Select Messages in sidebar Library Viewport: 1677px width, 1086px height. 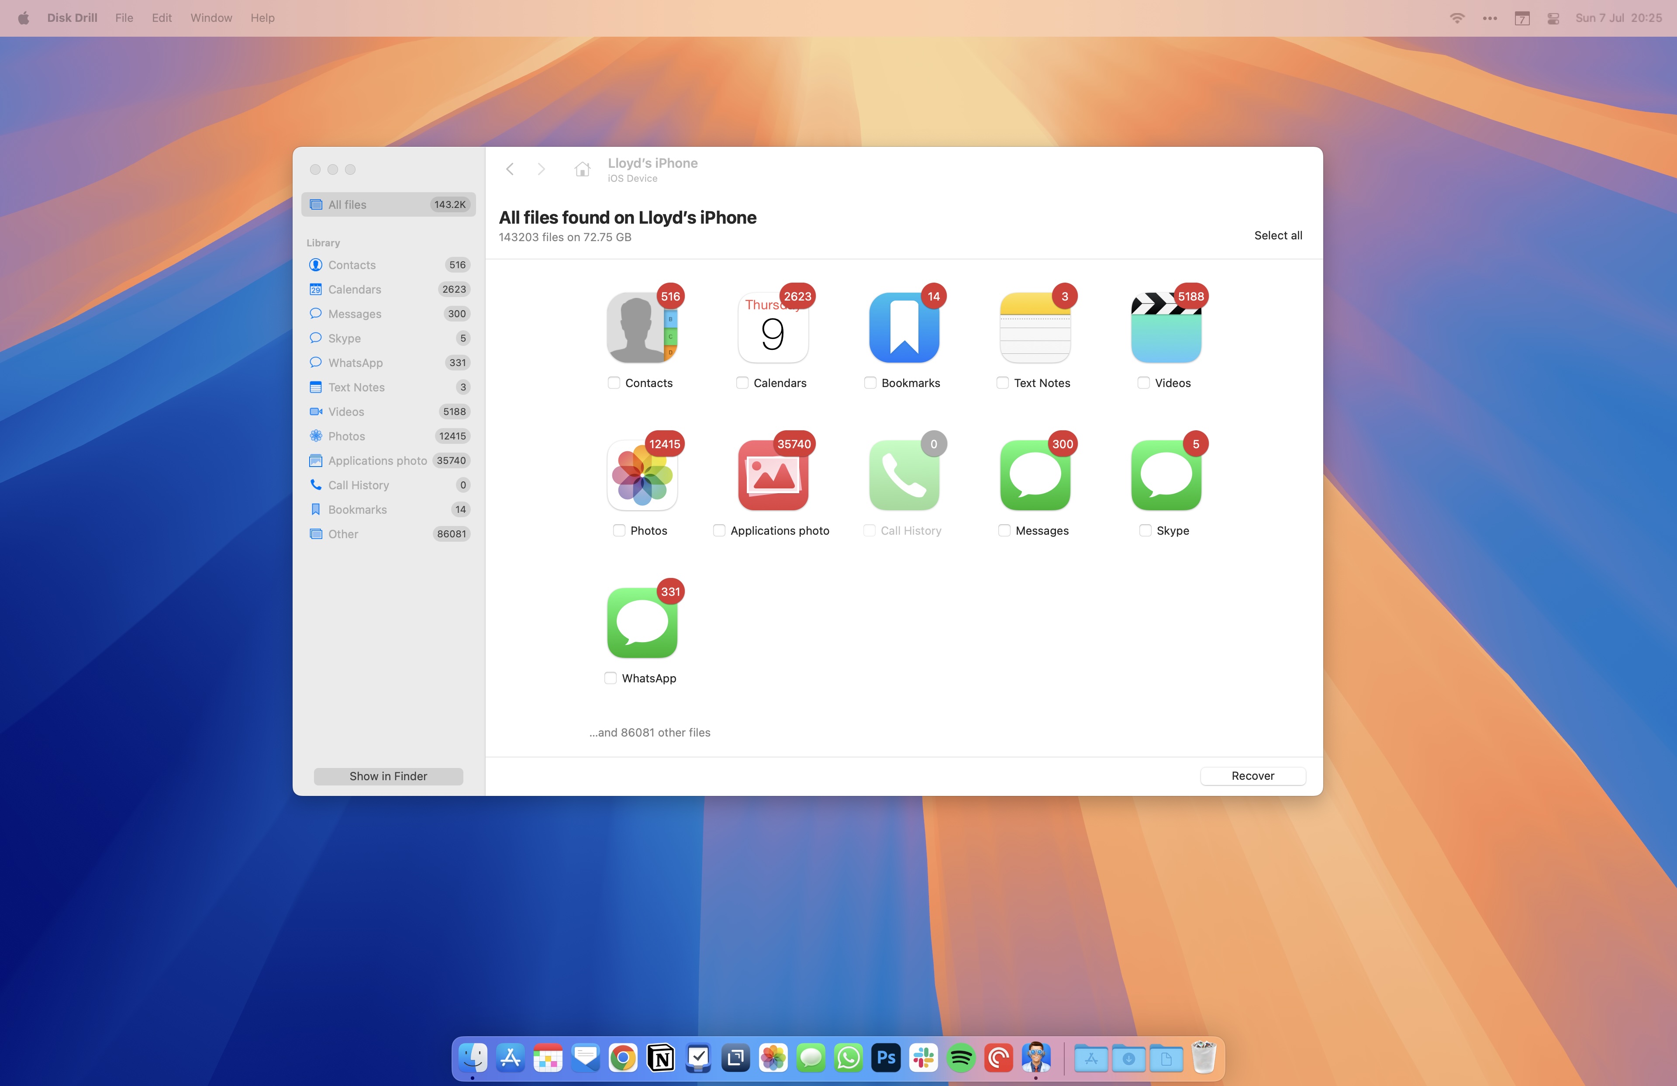388,314
